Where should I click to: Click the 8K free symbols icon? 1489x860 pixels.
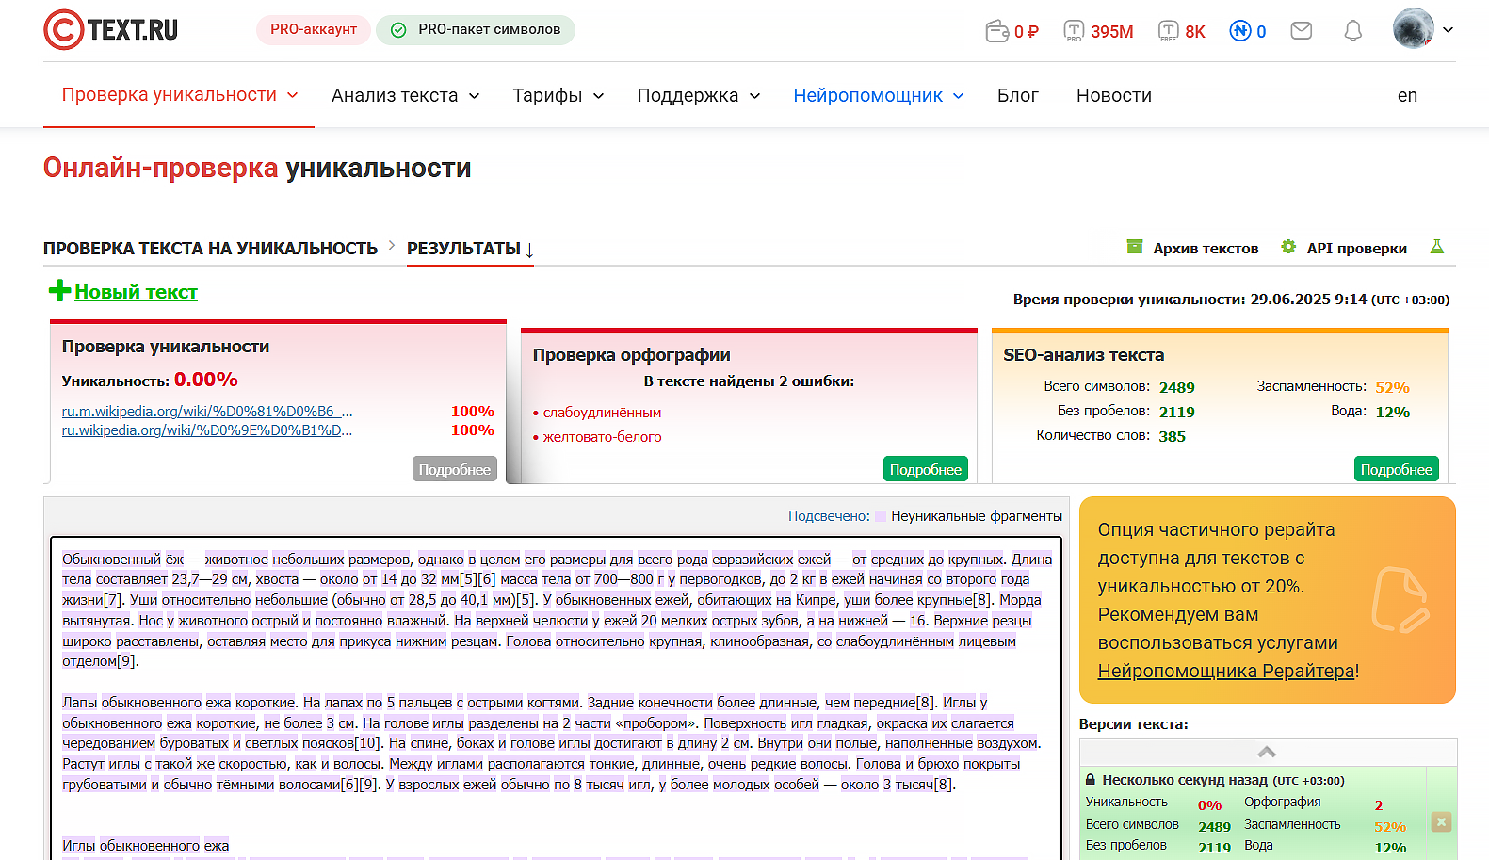[x=1168, y=31]
